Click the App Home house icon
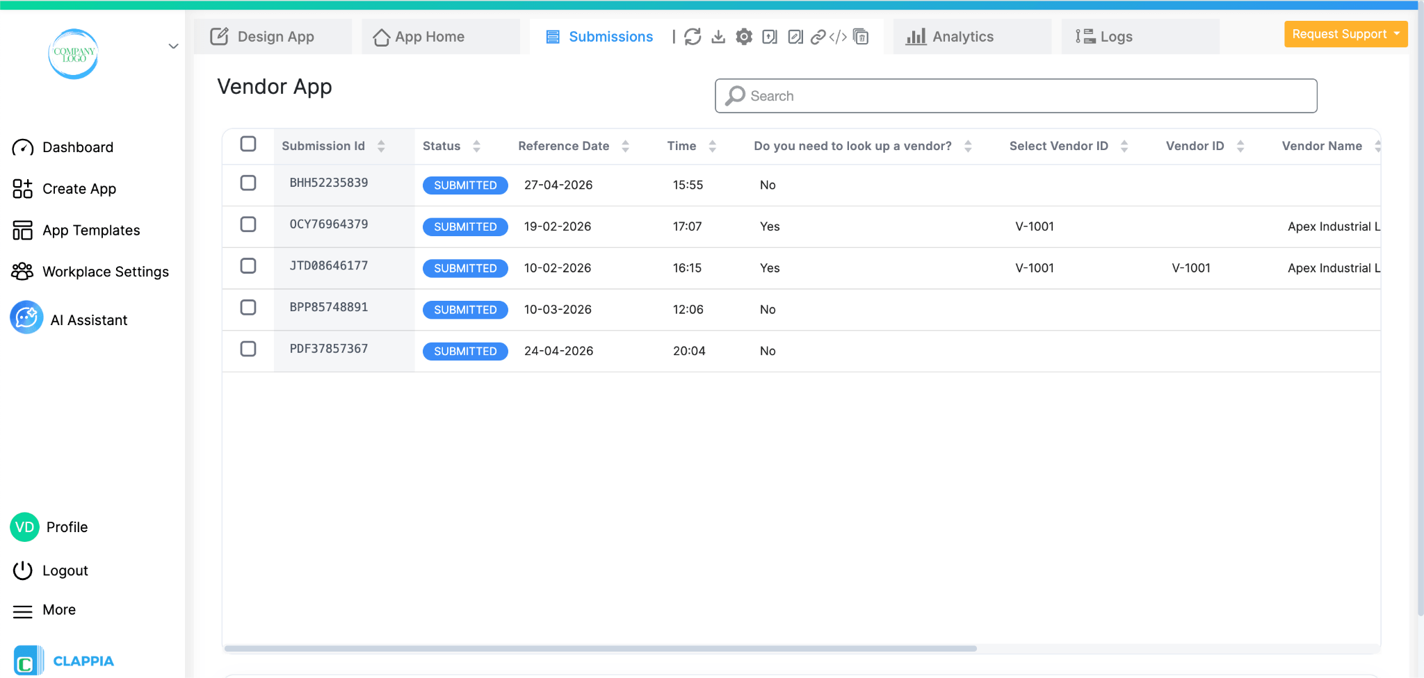1424x678 pixels. coord(381,37)
